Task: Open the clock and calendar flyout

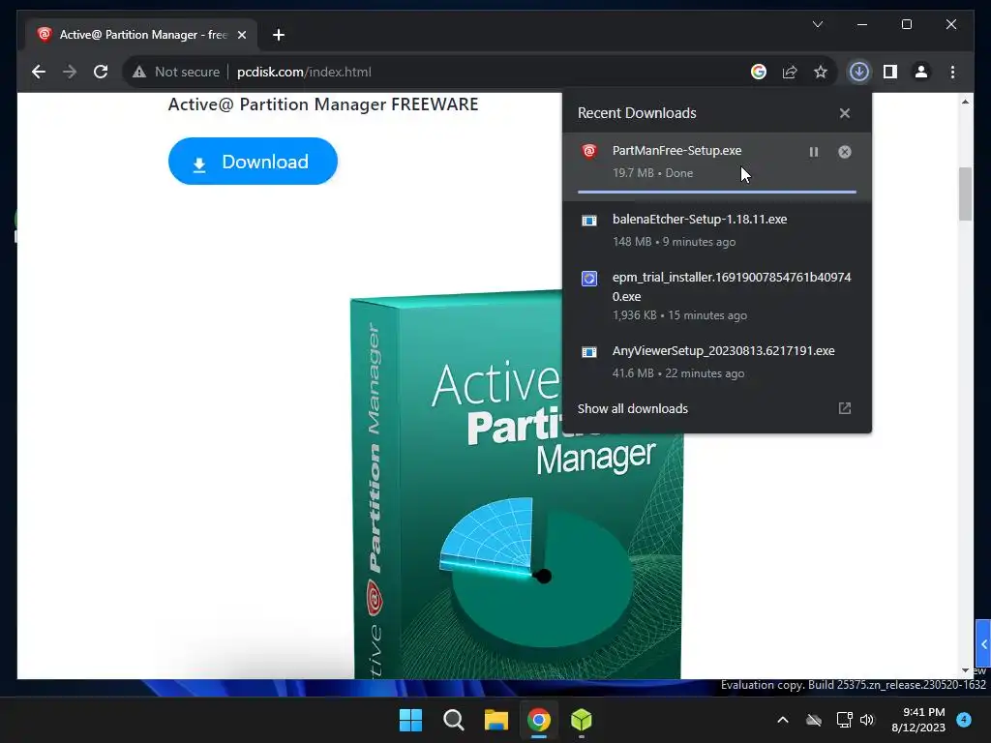Action: pos(917,720)
